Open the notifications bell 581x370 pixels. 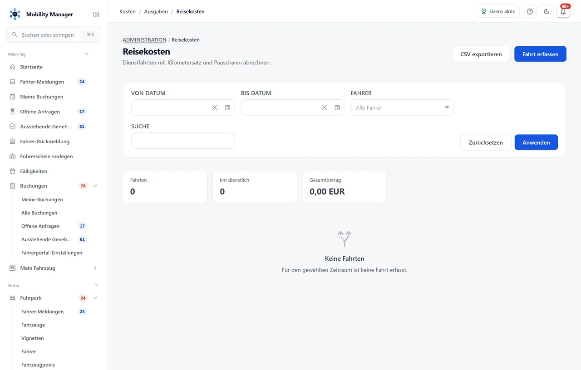[563, 11]
